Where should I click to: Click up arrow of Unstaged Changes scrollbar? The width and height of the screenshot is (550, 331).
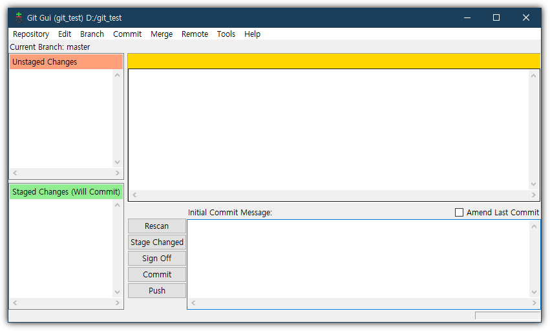pos(117,75)
